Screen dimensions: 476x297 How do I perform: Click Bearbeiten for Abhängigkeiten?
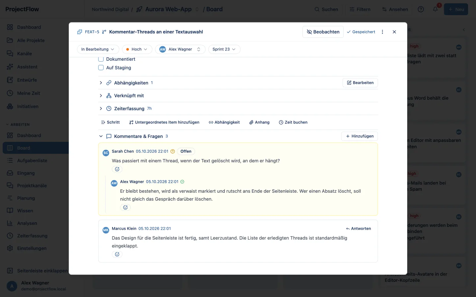click(x=360, y=83)
